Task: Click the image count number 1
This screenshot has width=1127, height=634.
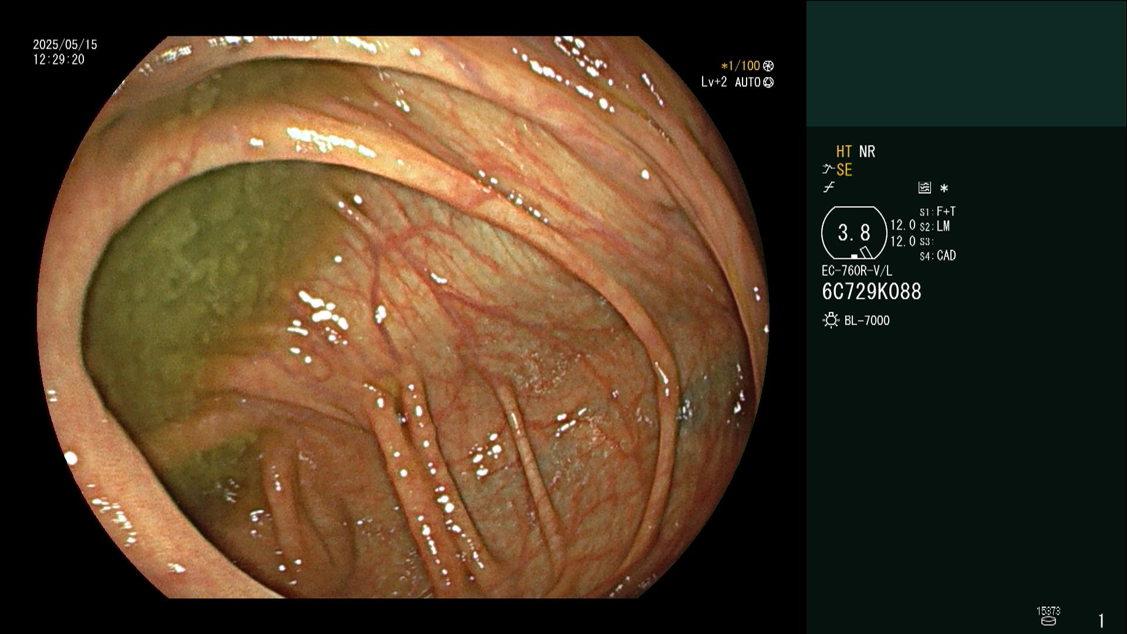Action: [1102, 620]
